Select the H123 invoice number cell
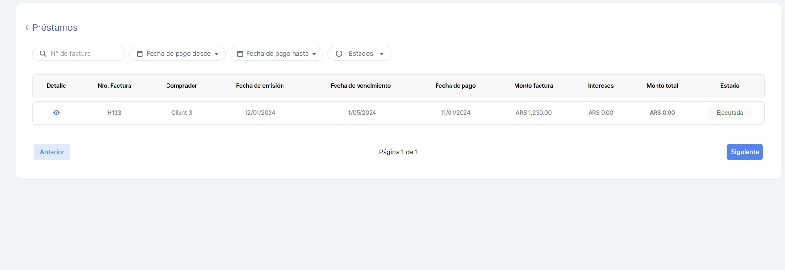Screen dimensions: 785x270 click(x=114, y=113)
